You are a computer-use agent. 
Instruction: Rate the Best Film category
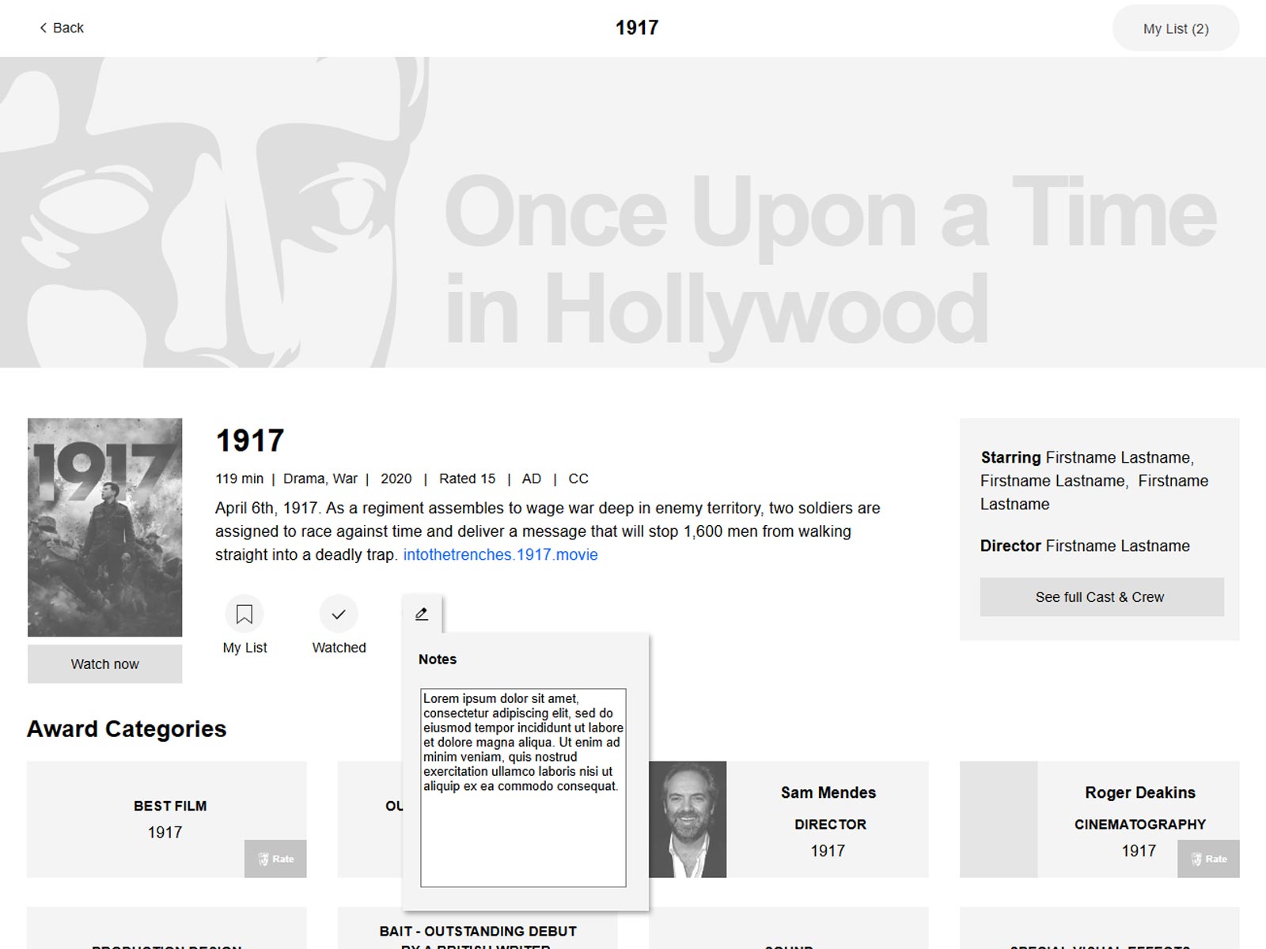coord(275,859)
